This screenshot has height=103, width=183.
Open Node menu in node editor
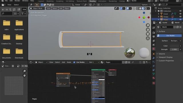pyautogui.click(x=69, y=62)
